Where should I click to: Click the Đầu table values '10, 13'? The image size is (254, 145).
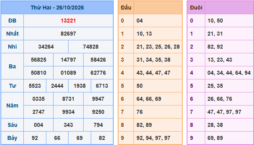(x=144, y=34)
